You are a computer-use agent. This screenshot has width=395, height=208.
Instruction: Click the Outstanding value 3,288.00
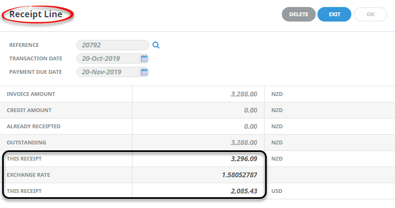pyautogui.click(x=244, y=142)
